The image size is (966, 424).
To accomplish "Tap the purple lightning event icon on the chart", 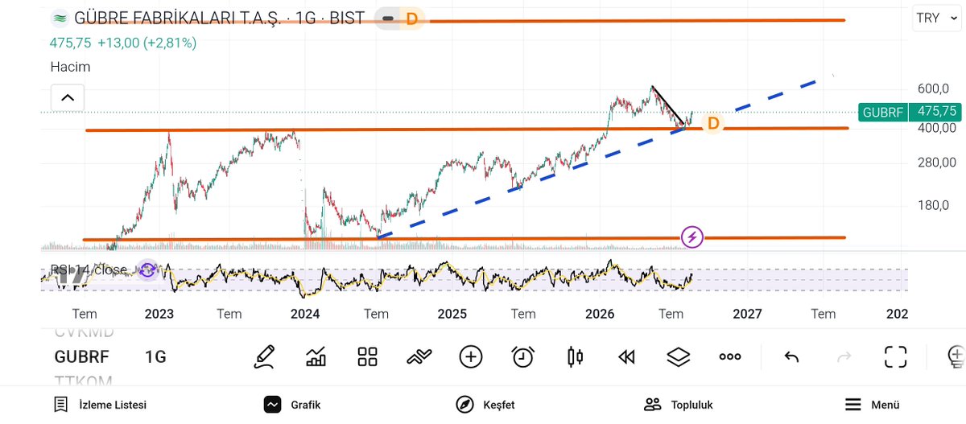I will coord(693,237).
